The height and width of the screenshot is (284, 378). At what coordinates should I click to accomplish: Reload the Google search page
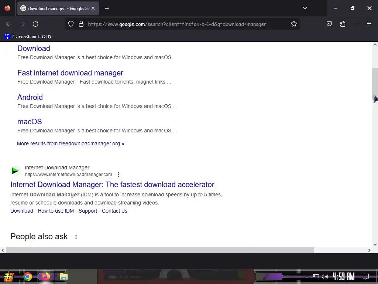[x=35, y=24]
